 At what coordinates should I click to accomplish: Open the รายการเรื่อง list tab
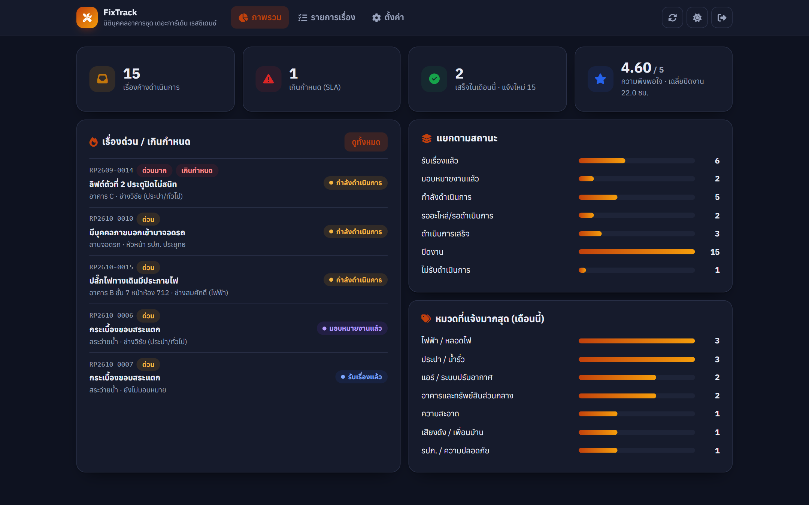tap(327, 17)
